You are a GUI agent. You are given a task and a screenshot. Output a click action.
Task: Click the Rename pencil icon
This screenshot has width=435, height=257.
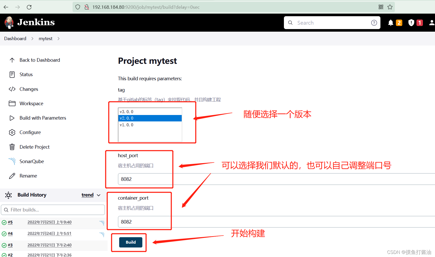pyautogui.click(x=12, y=176)
